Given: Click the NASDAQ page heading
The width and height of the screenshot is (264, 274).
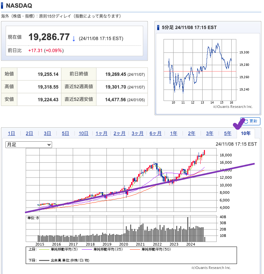Looking at the screenshot, I should [19, 6].
